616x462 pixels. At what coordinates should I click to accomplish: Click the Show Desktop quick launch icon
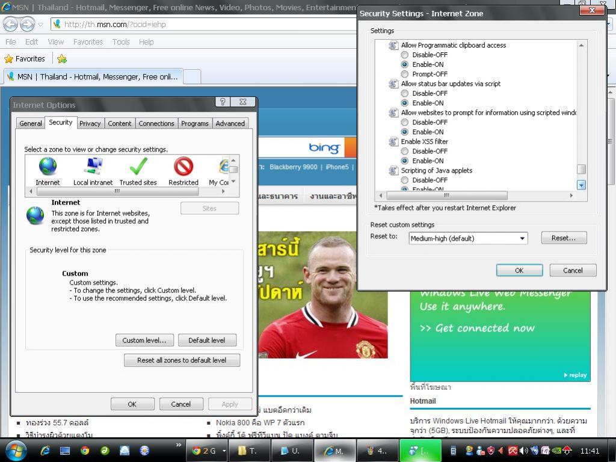65,451
